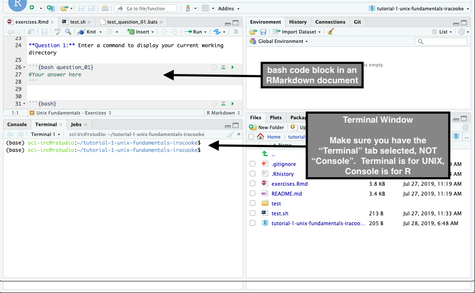475x293 pixels.
Task: Switch to the Console tab
Action: pyautogui.click(x=17, y=124)
